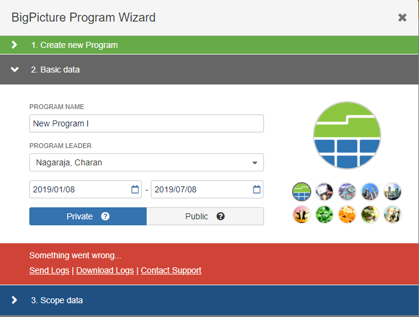419x317 pixels.
Task: Choose the city skyline avatar
Action: coord(393,192)
